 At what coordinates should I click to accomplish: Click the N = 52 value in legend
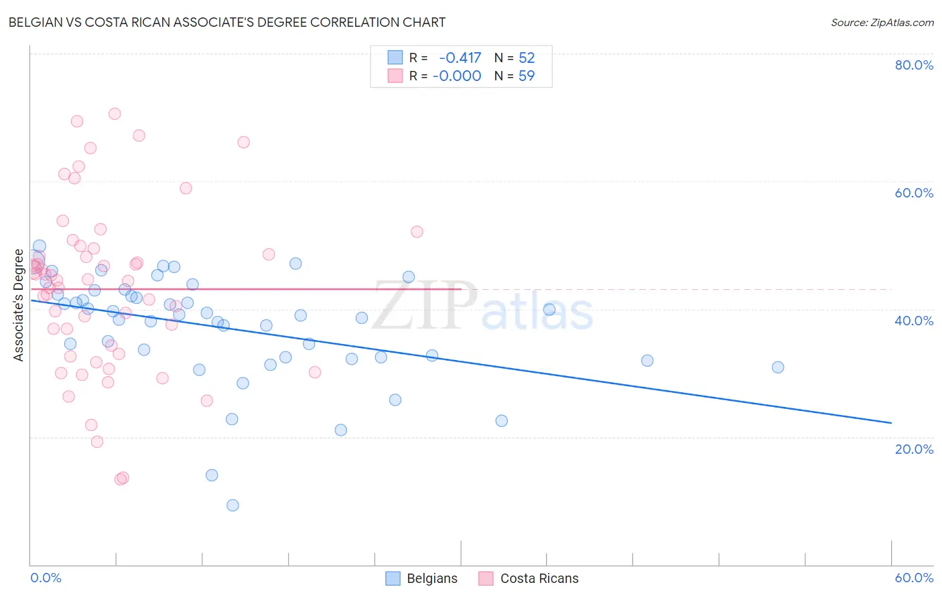coord(515,58)
